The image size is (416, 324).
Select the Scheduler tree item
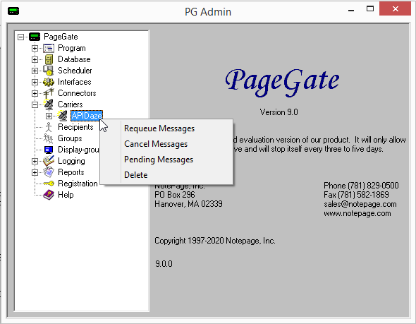tap(75, 71)
